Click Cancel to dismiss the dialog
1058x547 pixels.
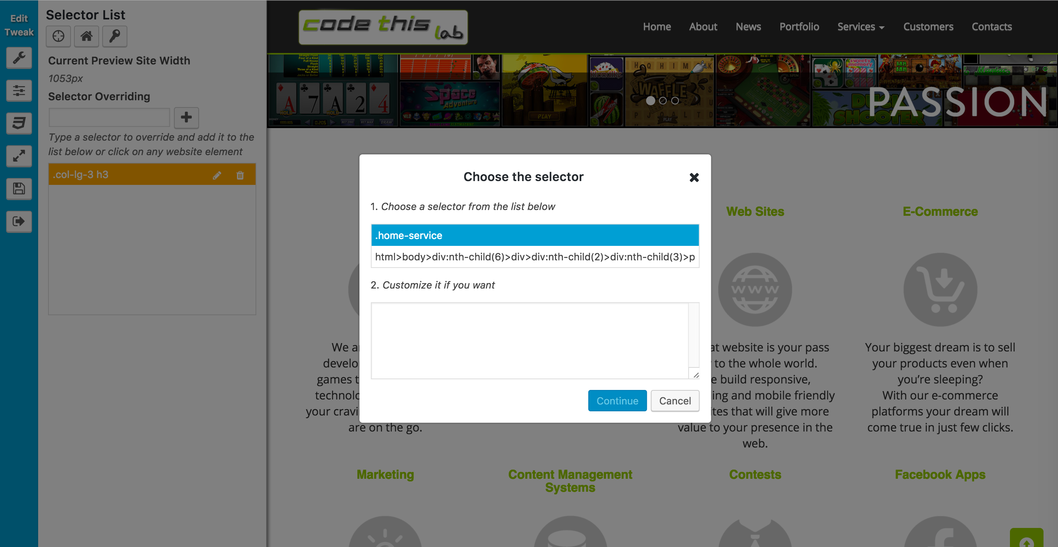point(674,401)
